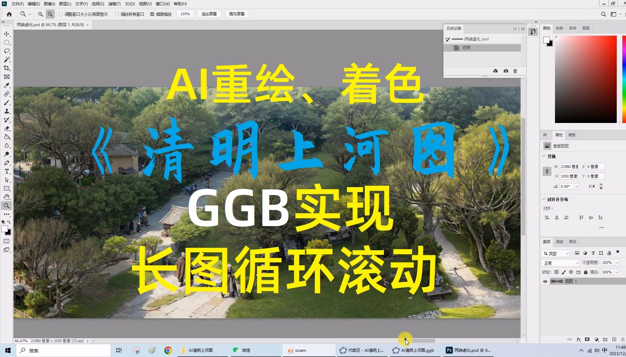Select the Blur tool

[7, 146]
